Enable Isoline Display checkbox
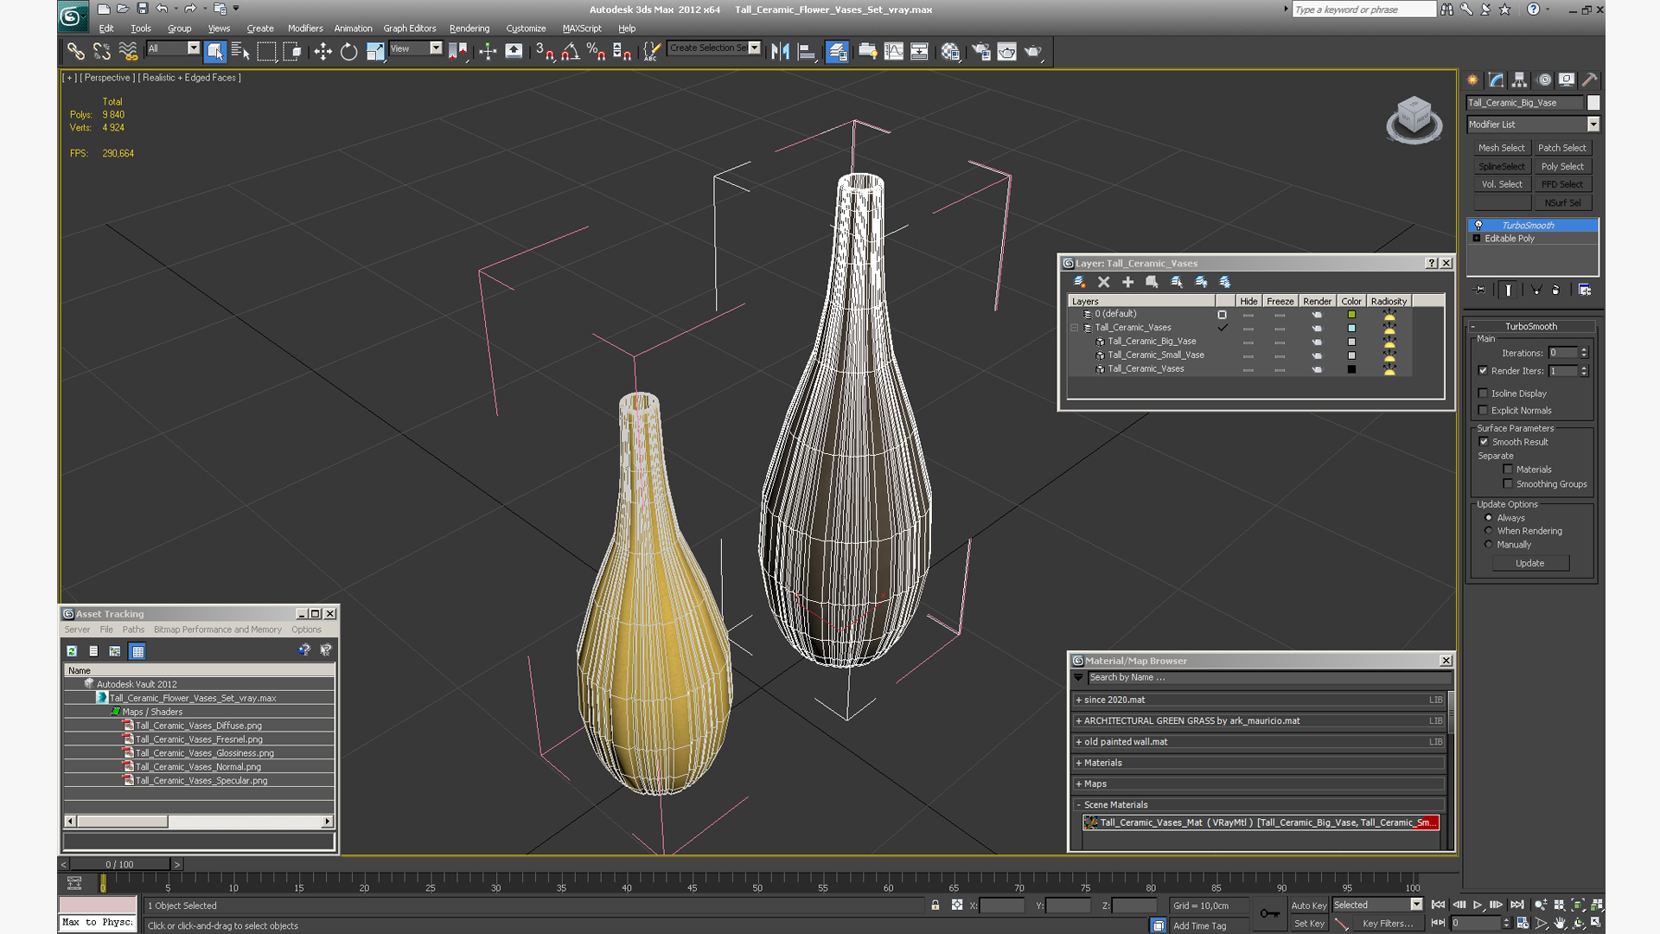The width and height of the screenshot is (1660, 934). pos(1484,393)
